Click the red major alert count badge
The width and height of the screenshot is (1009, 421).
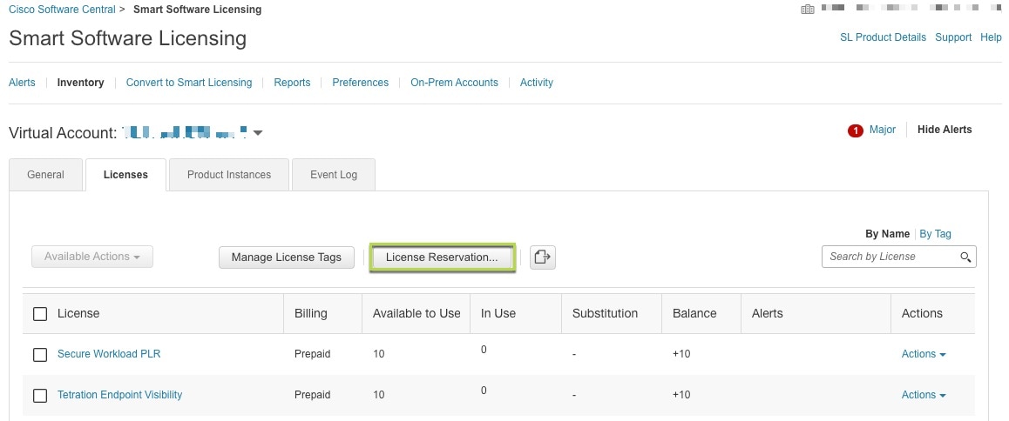(855, 130)
